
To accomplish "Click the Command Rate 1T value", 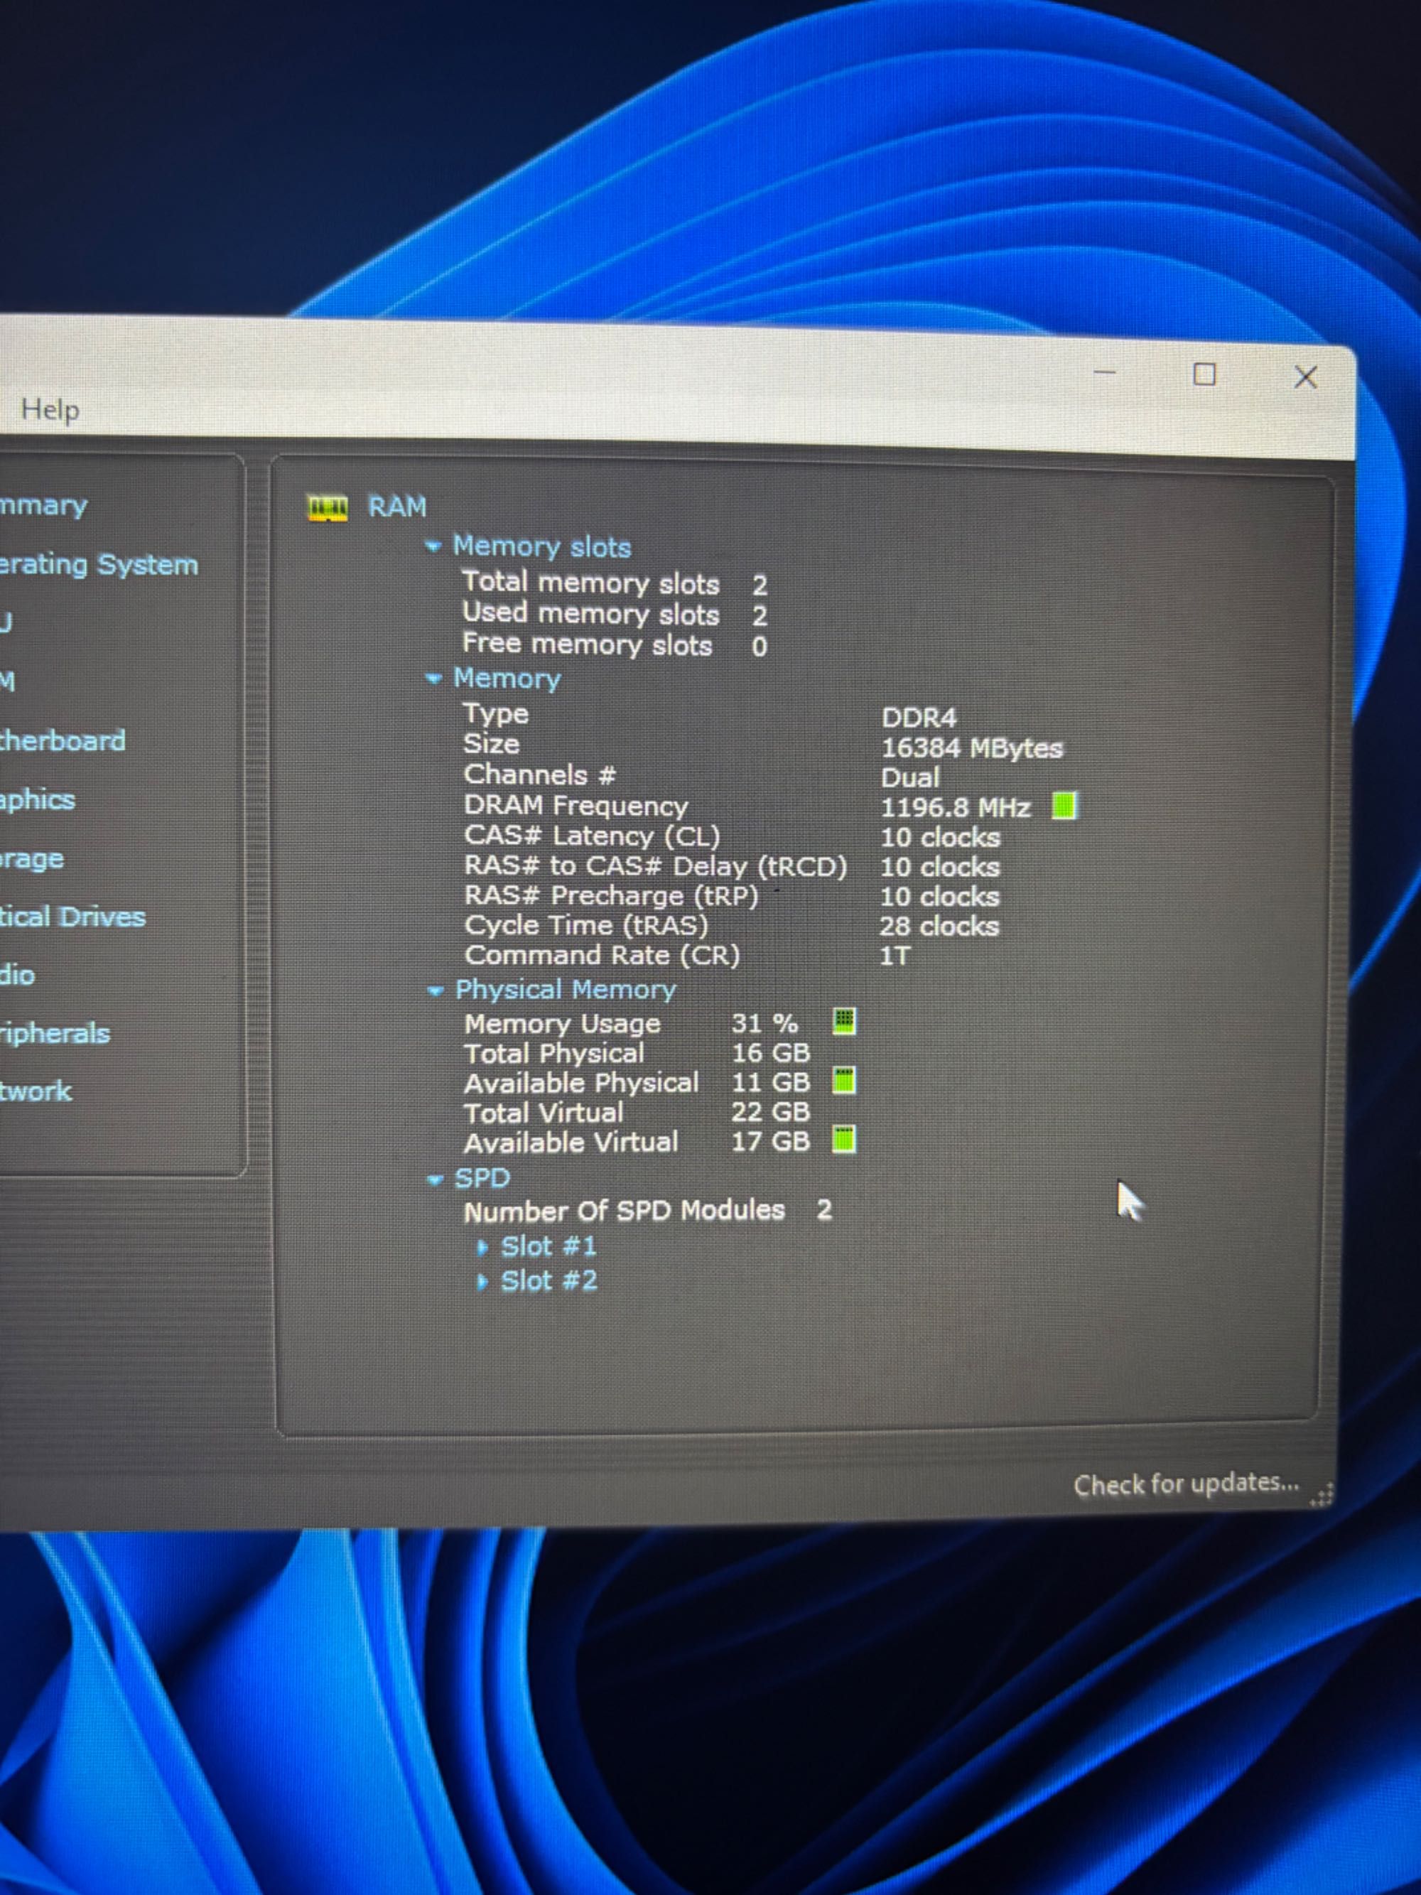I will pos(895,956).
